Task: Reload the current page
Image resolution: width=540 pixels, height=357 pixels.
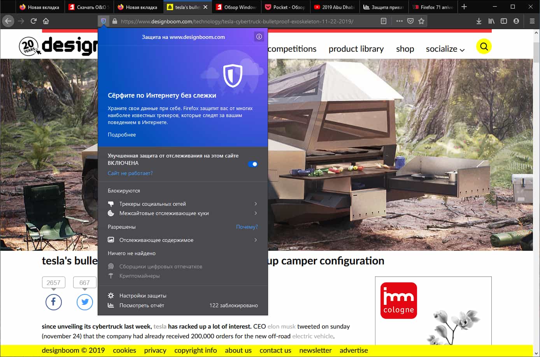Action: pos(33,21)
